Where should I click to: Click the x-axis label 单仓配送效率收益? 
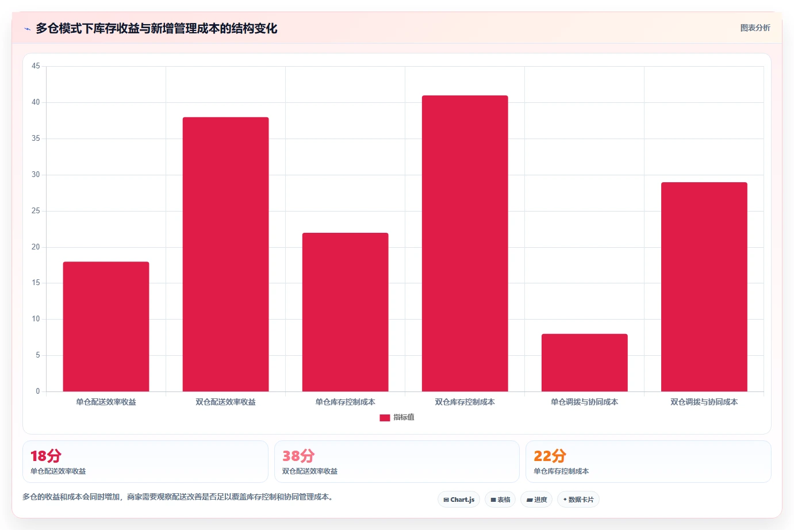pyautogui.click(x=106, y=402)
